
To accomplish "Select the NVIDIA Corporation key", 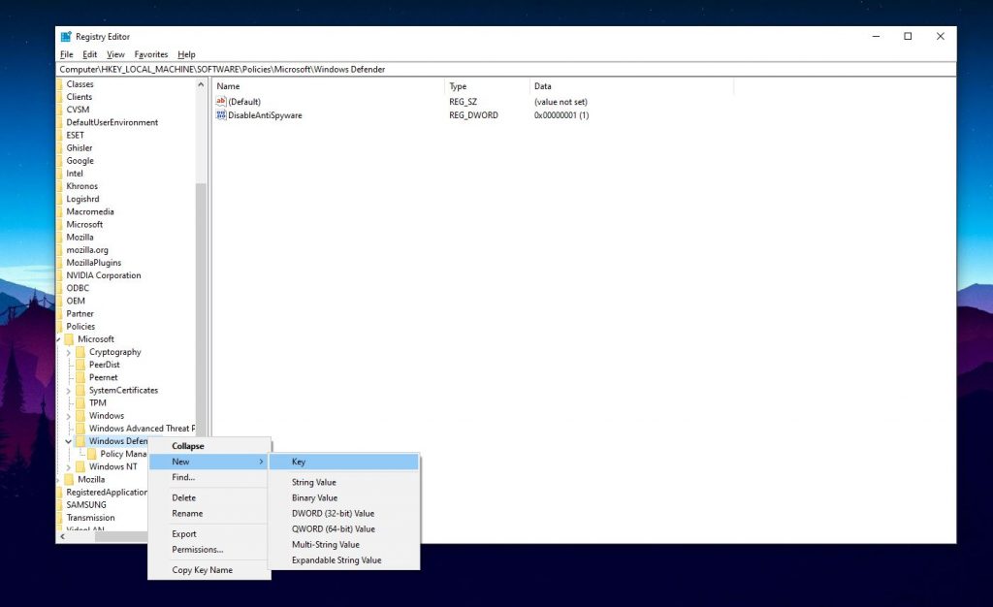I will tap(104, 275).
